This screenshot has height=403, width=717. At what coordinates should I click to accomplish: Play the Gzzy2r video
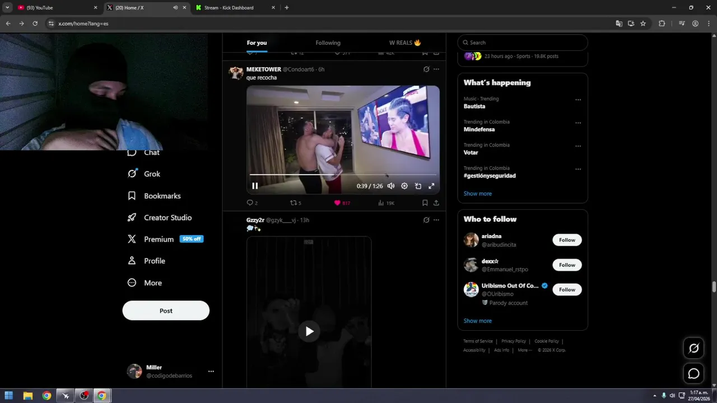tap(309, 331)
